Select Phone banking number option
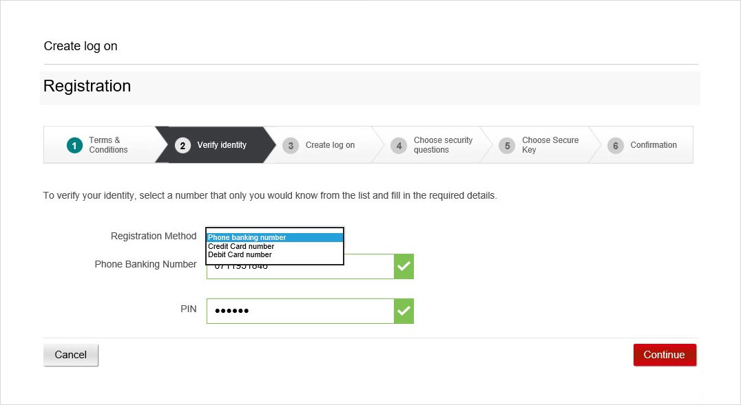 click(x=275, y=237)
